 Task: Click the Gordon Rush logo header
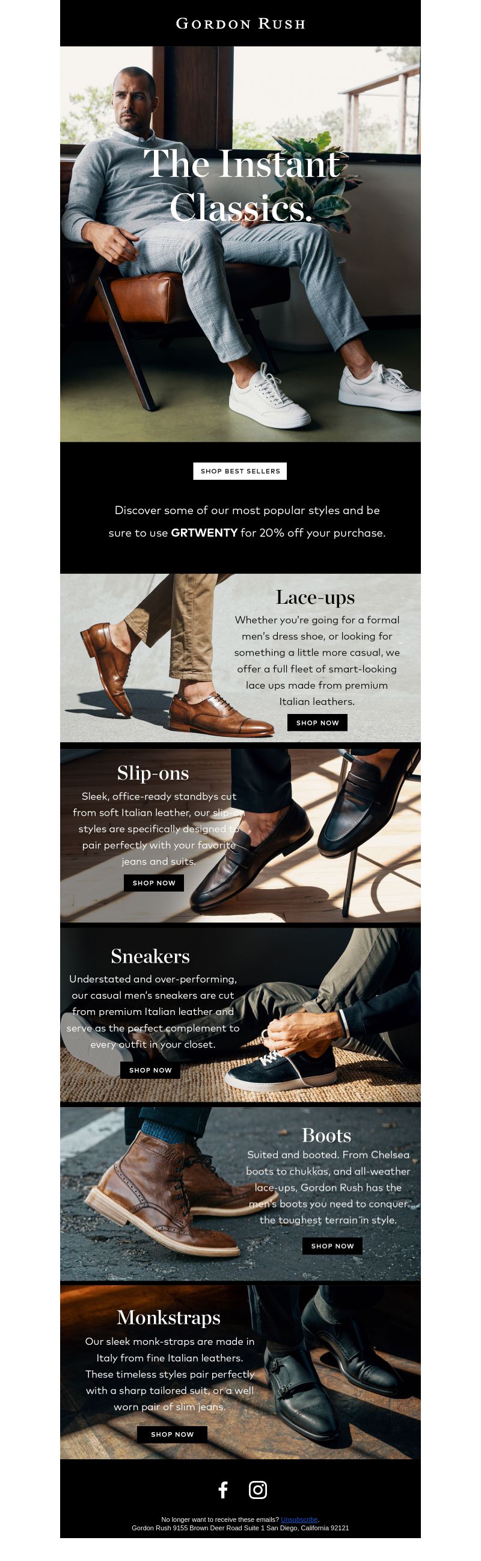240,23
